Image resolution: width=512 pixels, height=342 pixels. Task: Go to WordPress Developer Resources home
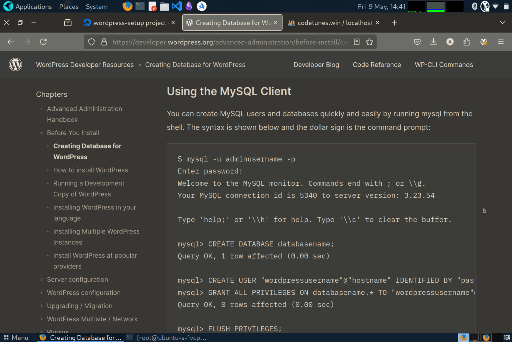[85, 65]
